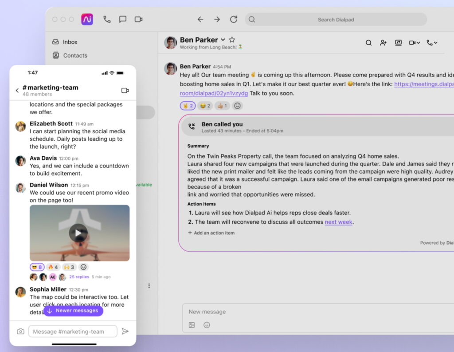Click the 'Ben called you' heading

(222, 124)
